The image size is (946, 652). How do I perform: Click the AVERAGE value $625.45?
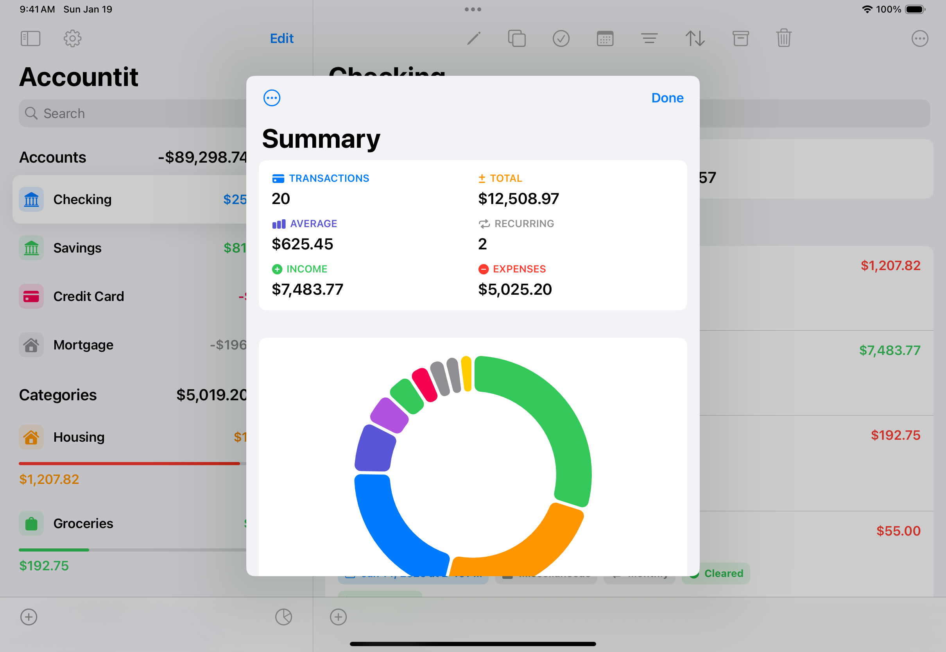click(302, 244)
